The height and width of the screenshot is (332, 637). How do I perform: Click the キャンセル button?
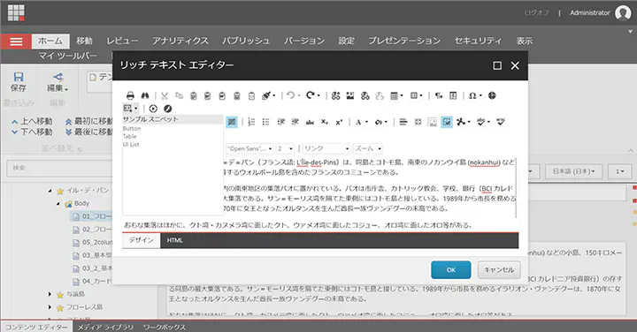click(x=499, y=269)
